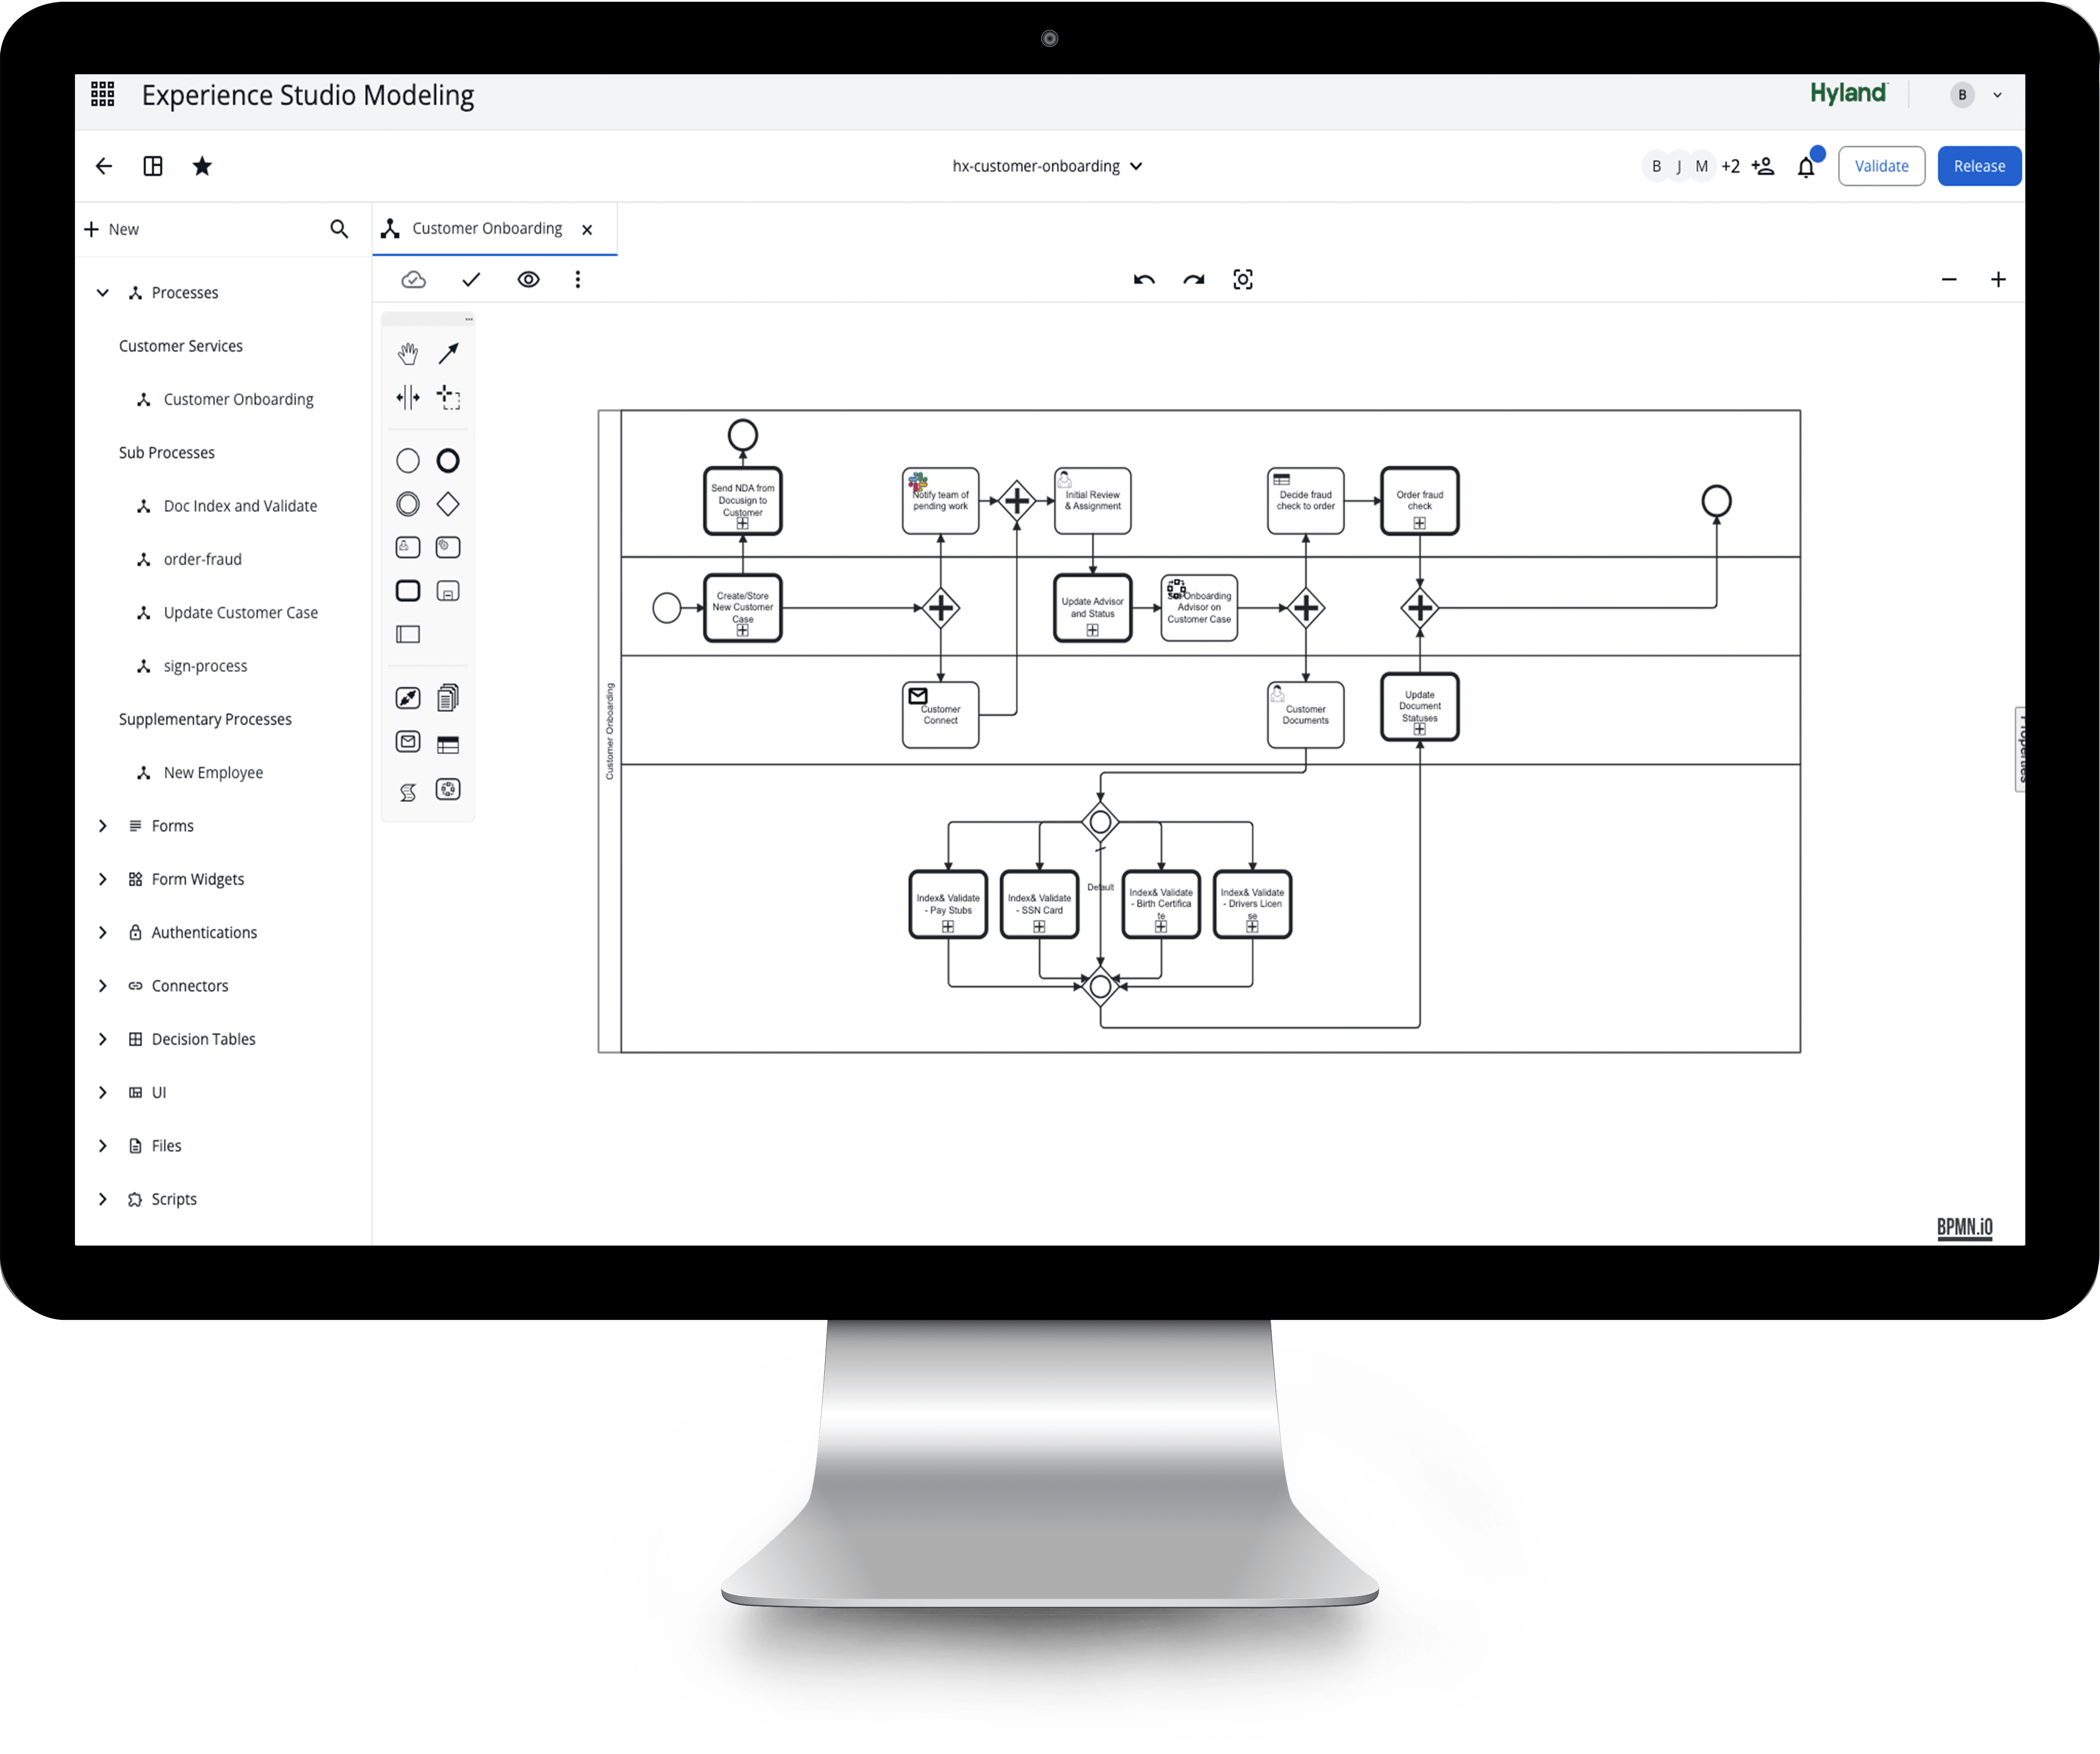Toggle favorite star for project
This screenshot has height=1754, width=2100.
pyautogui.click(x=202, y=166)
